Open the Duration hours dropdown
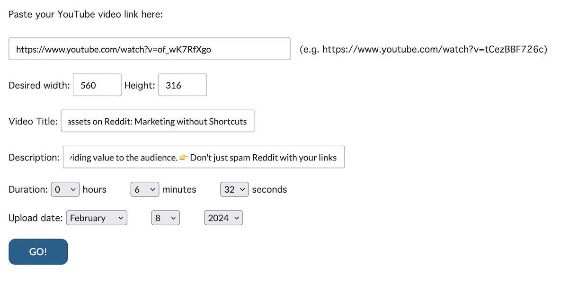This screenshot has width=568, height=283. pos(65,189)
